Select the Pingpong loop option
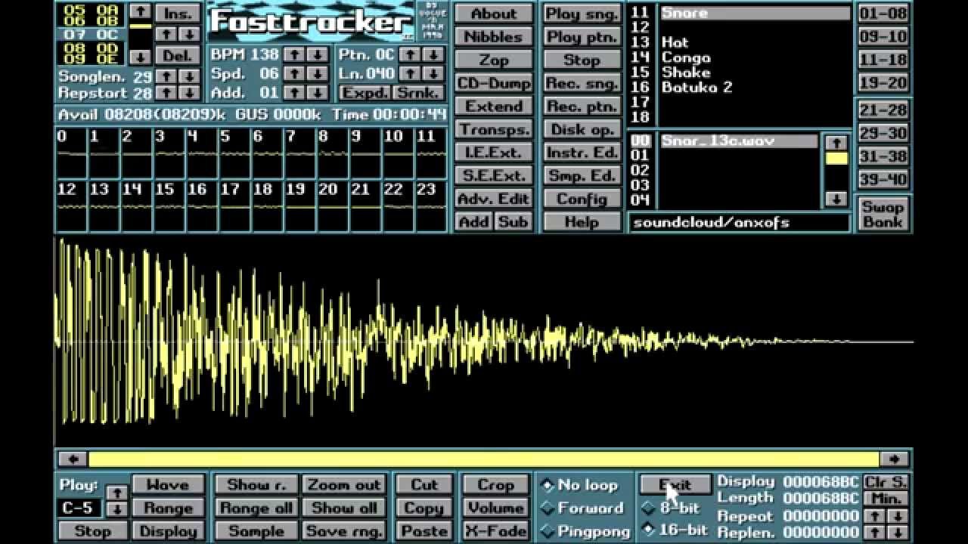This screenshot has height=544, width=968. click(585, 531)
